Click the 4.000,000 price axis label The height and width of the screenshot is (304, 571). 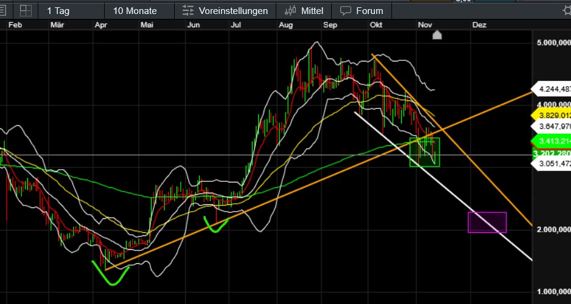tap(554, 105)
